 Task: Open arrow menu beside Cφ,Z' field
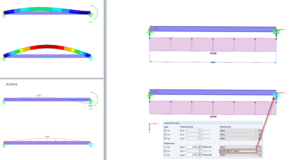[201, 155]
